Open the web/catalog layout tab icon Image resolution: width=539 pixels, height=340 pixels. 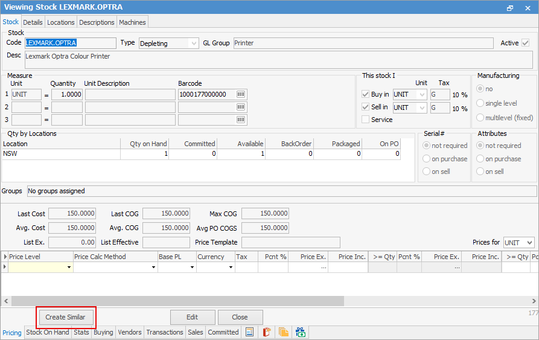pos(249,332)
